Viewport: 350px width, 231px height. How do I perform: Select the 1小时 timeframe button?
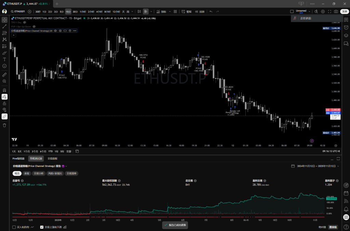[x=83, y=11]
